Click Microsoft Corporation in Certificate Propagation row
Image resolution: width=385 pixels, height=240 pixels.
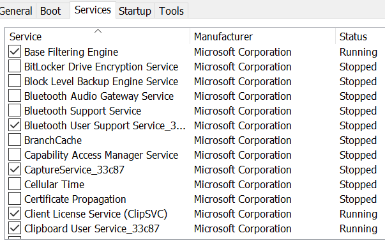[243, 200]
